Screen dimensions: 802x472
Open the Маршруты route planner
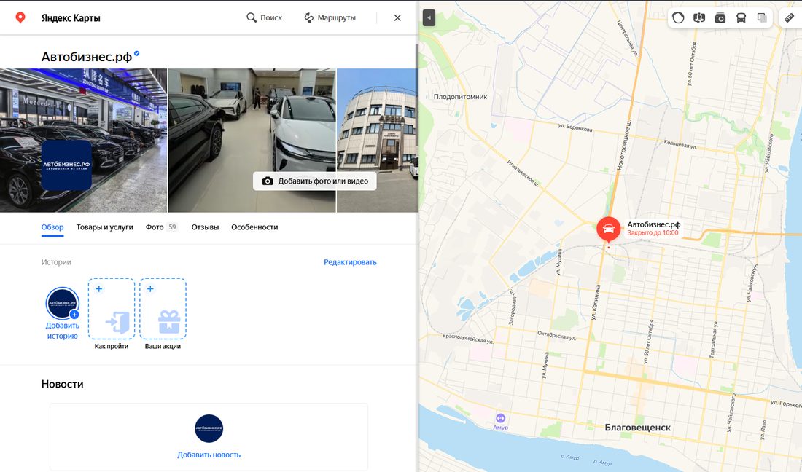click(330, 18)
